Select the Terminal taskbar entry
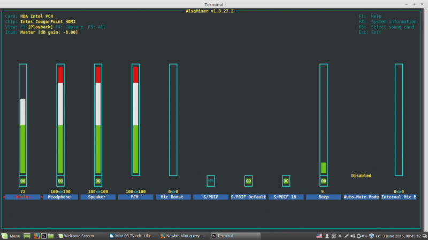 point(235,236)
